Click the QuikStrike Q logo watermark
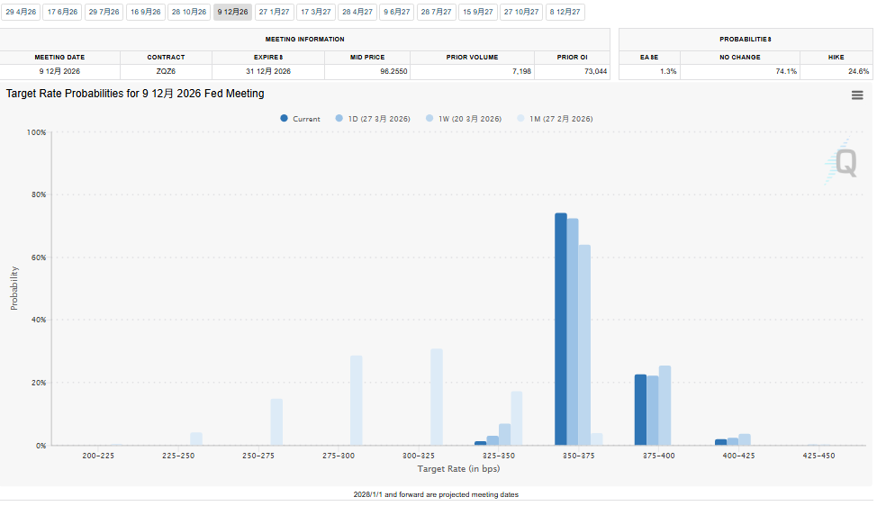Viewport: 886px width, 506px height. pyautogui.click(x=844, y=163)
